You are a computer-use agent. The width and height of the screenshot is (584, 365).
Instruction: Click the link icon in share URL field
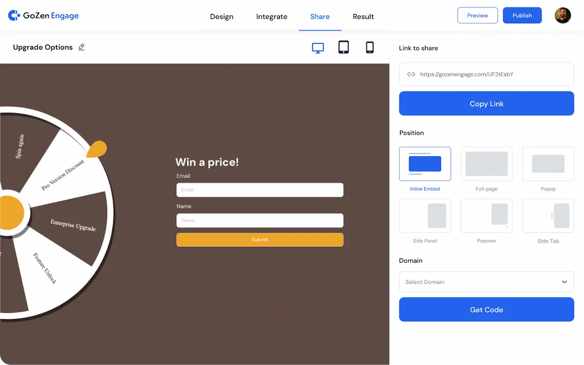pyautogui.click(x=411, y=74)
